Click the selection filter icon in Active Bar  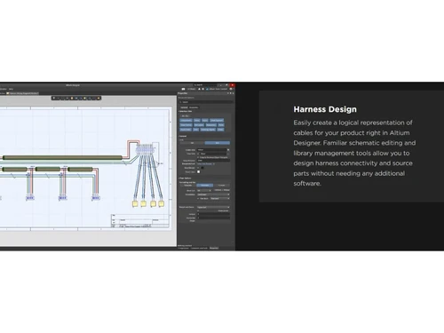(54, 98)
